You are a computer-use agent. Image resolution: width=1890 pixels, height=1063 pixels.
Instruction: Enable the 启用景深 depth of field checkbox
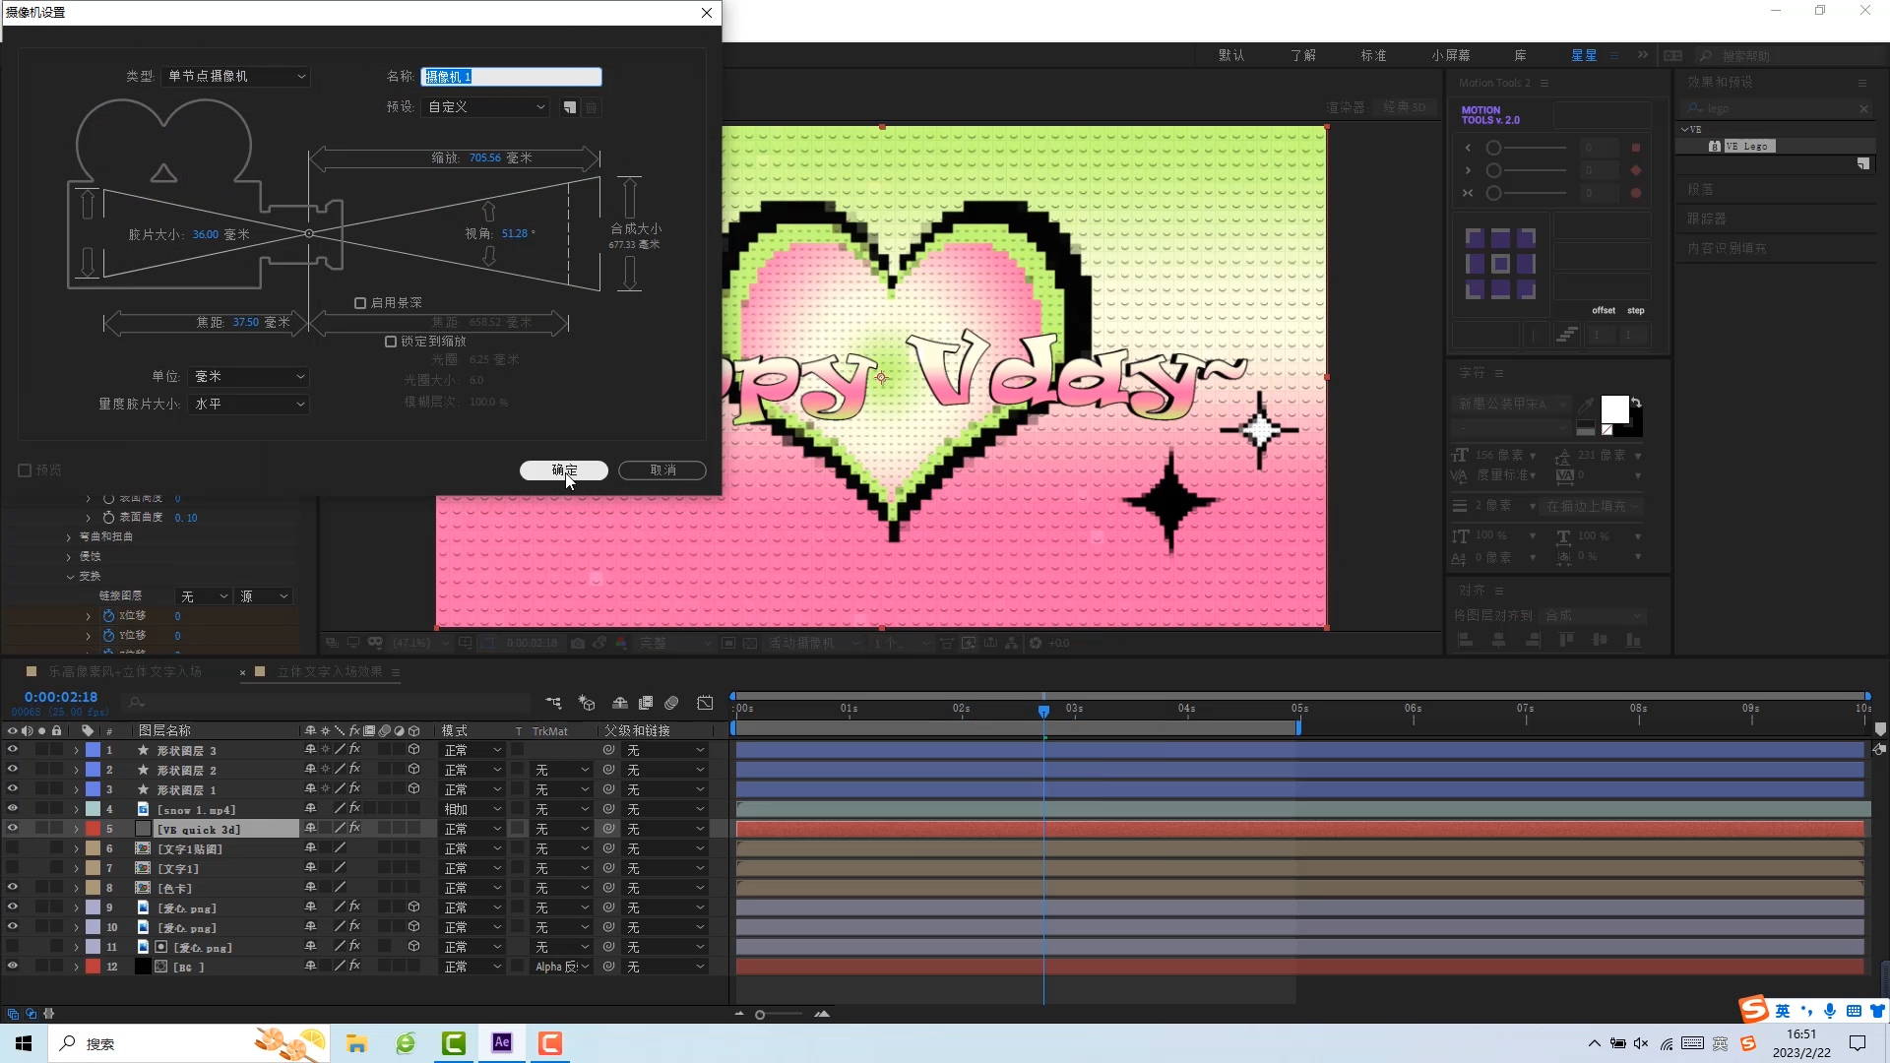[360, 303]
